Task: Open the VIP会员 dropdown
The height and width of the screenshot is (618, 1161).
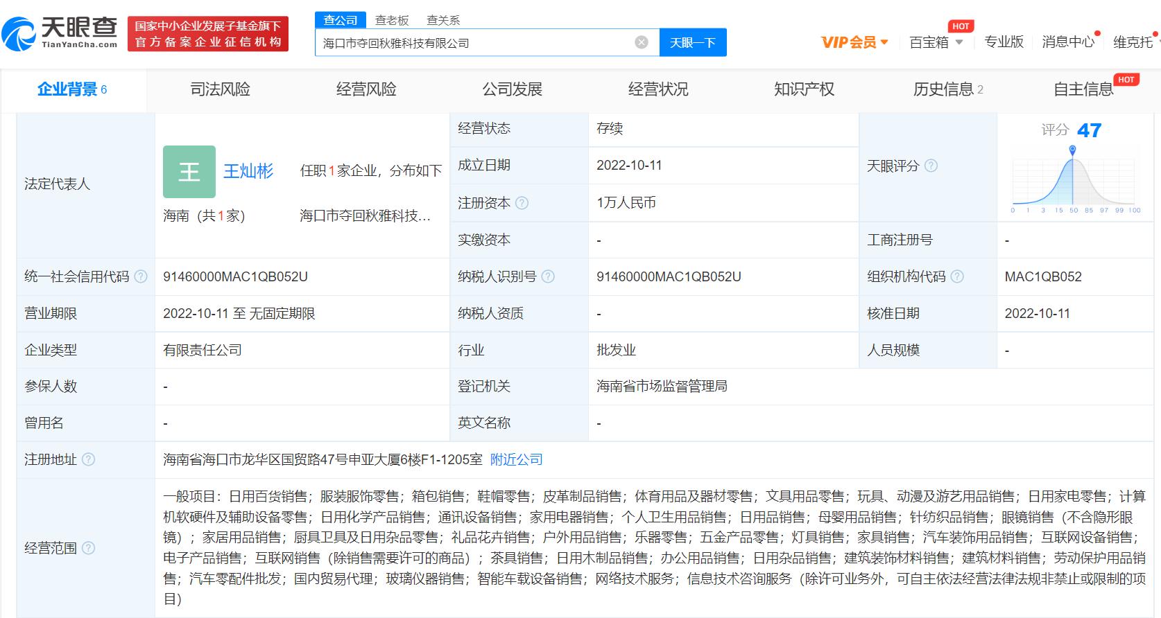Action: pos(854,42)
